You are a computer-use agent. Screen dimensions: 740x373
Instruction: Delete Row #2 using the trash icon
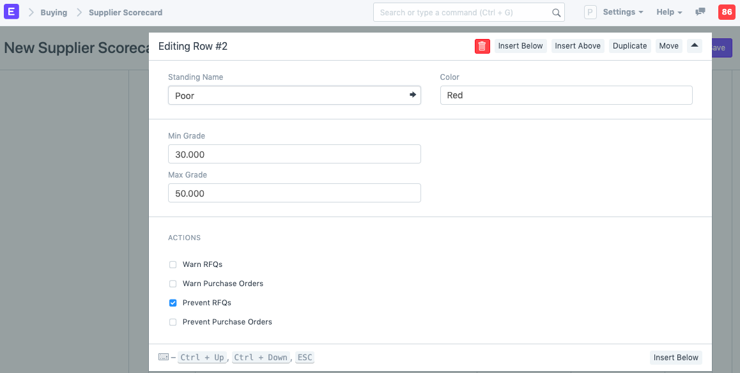click(x=482, y=46)
